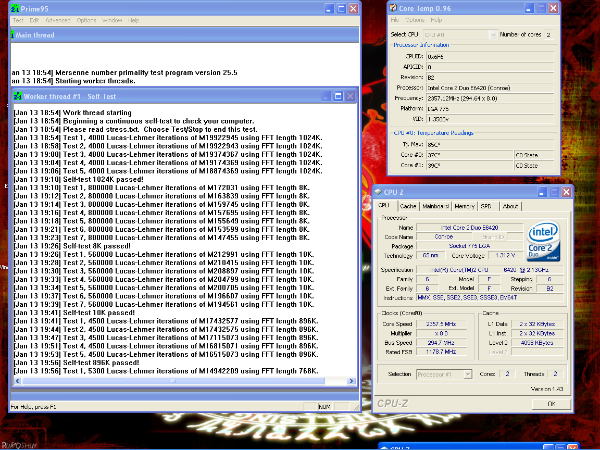Click the Multiplier value x 8.0
Viewport: 600px width, 450px height.
(441, 333)
